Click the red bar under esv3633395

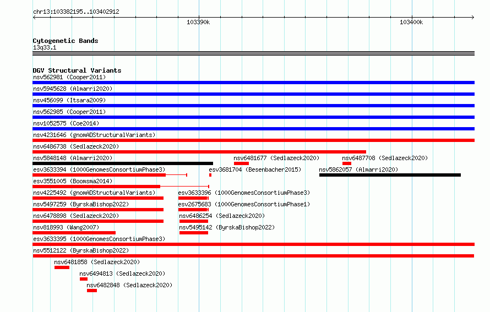pos(253,244)
